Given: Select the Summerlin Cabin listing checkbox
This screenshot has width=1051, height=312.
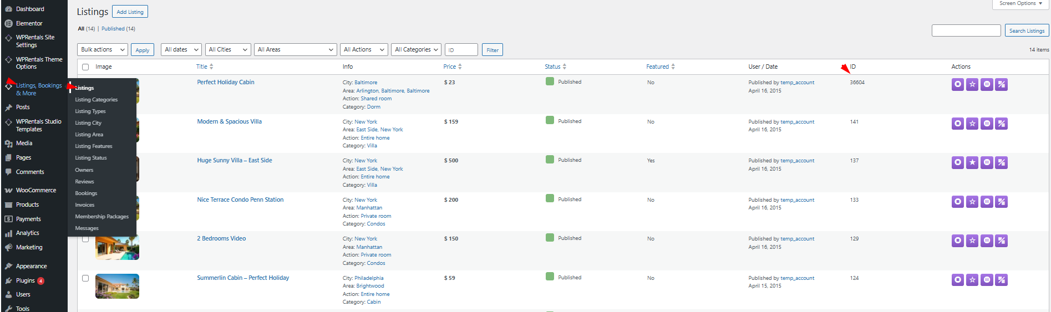Looking at the screenshot, I should [85, 278].
